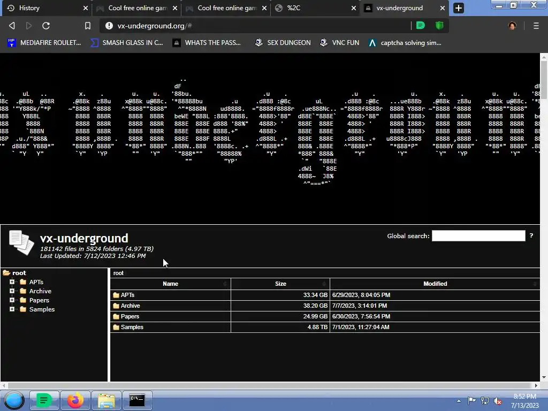The width and height of the screenshot is (548, 411).
Task: Open the browser profile avatar
Action: click(512, 26)
